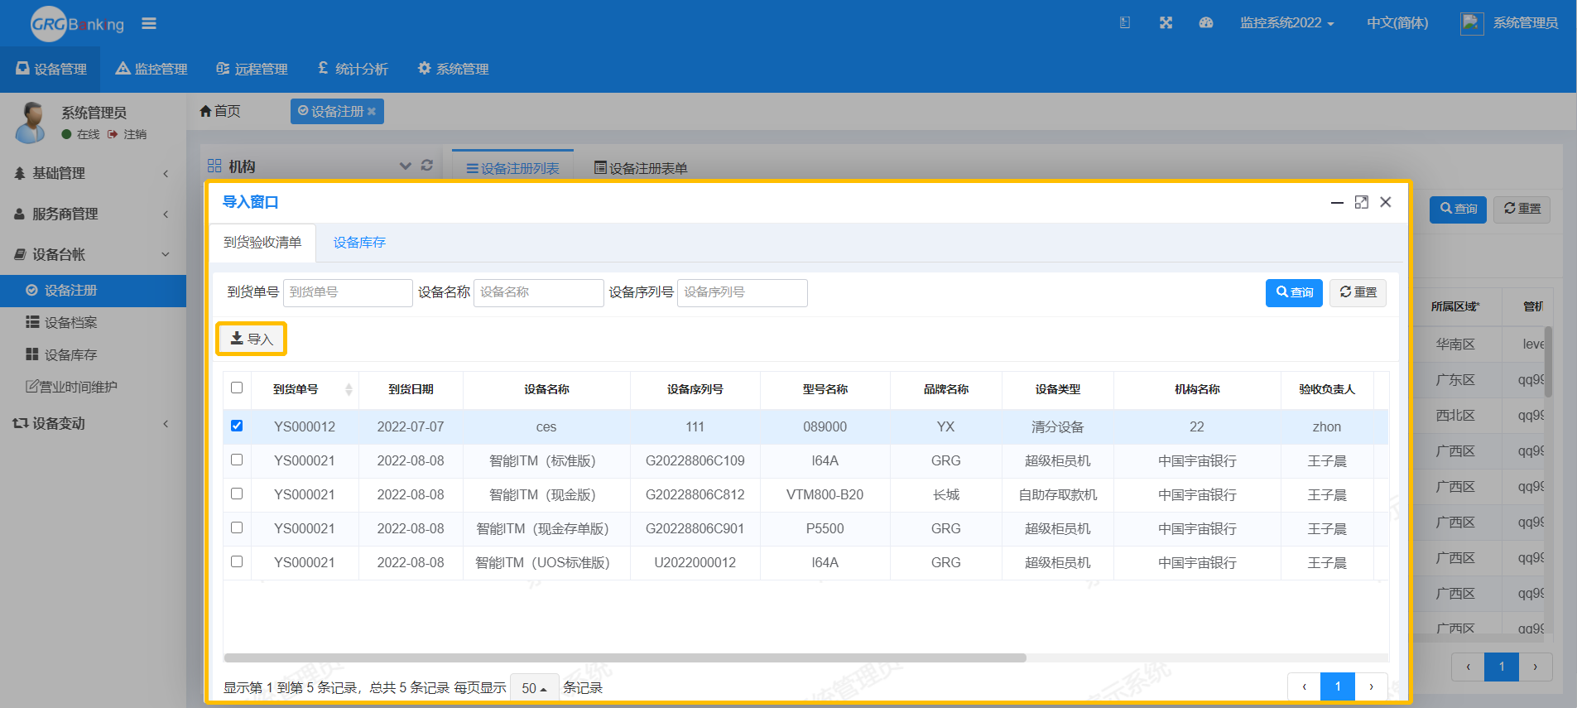Image resolution: width=1577 pixels, height=708 pixels.
Task: Click the 自助存取款机 cell
Action: [1057, 495]
